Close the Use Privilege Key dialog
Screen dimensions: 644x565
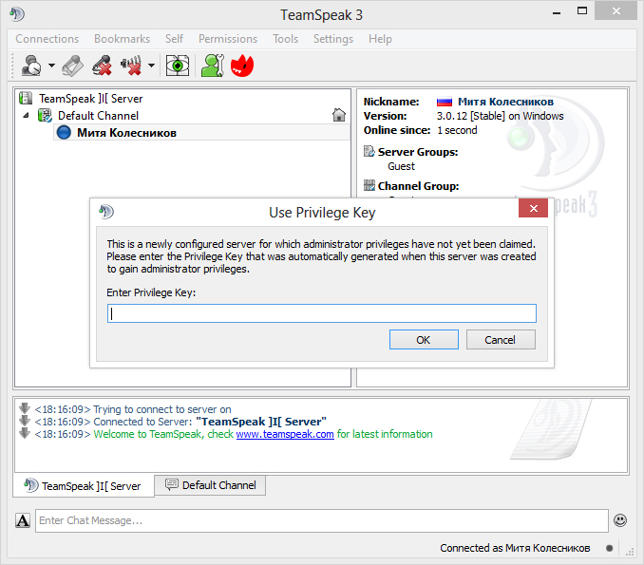pos(533,209)
